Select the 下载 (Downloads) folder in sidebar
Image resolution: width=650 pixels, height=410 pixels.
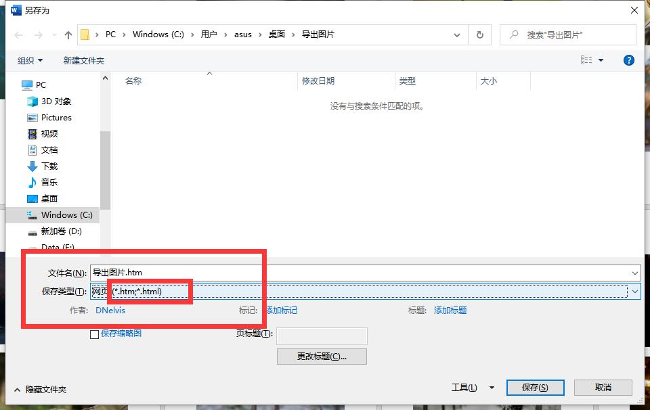point(49,166)
